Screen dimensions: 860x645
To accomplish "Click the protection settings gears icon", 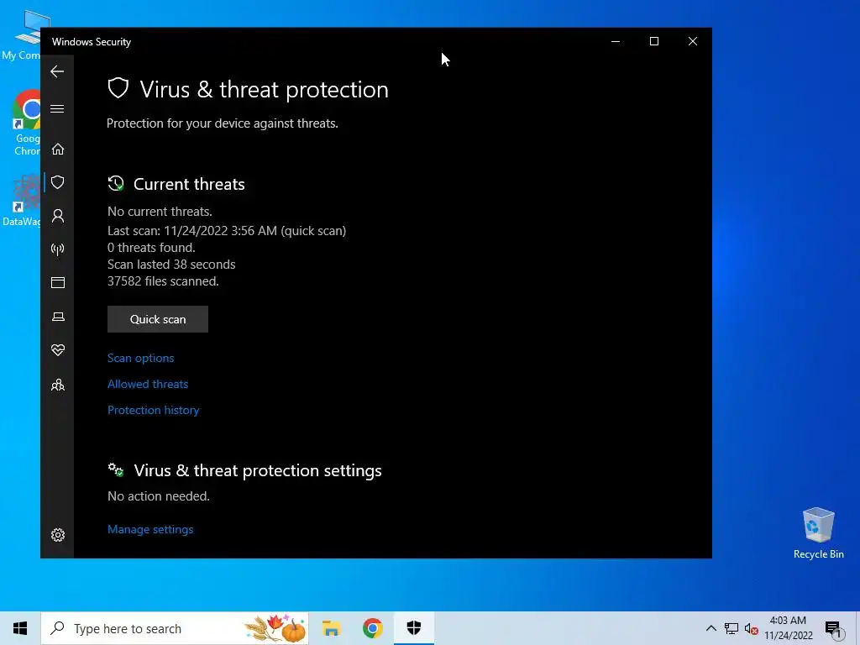I will [116, 470].
